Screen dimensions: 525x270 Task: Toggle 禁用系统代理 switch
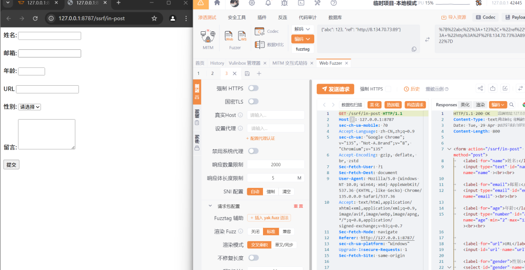pos(253,151)
